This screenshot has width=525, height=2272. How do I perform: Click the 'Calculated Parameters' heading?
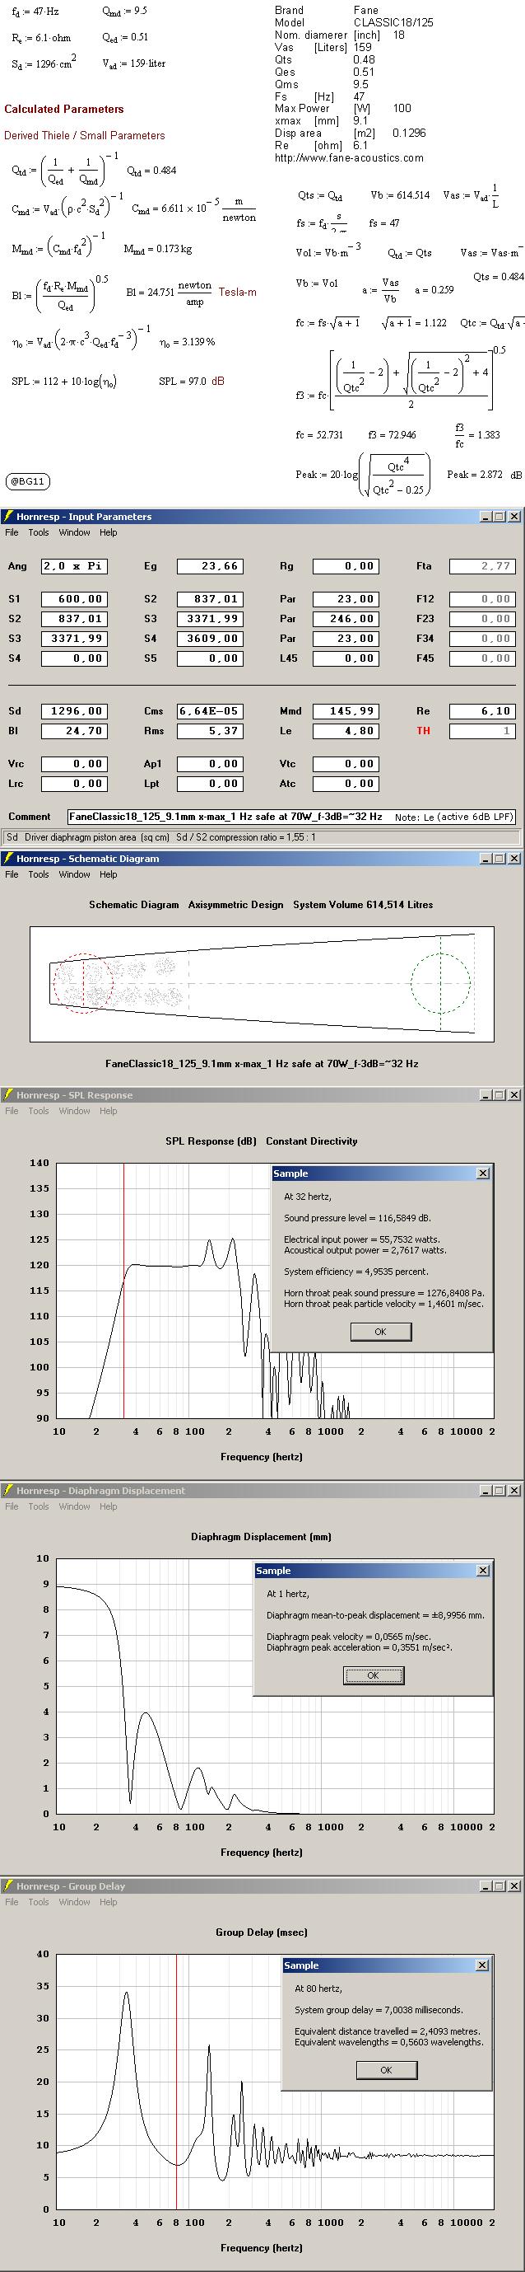[63, 110]
